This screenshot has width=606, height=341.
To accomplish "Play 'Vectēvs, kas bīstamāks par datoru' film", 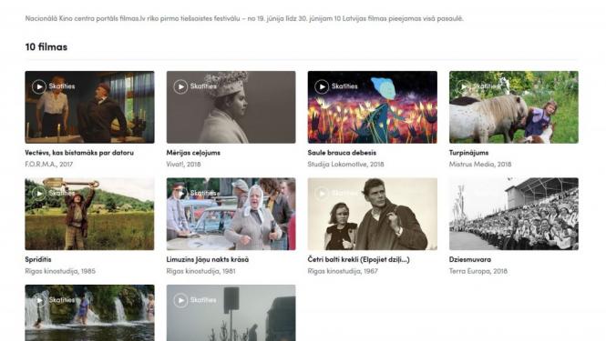I will [38, 86].
